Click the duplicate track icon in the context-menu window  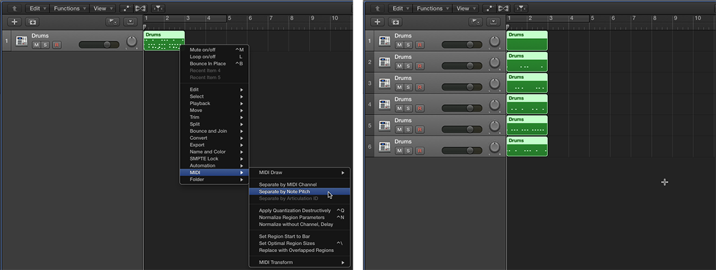pyautogui.click(x=32, y=22)
